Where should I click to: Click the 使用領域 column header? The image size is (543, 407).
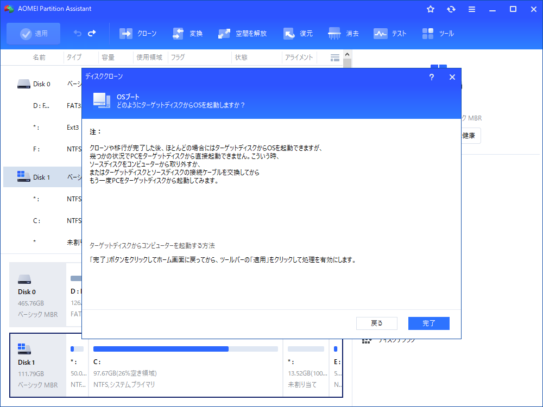click(x=149, y=58)
